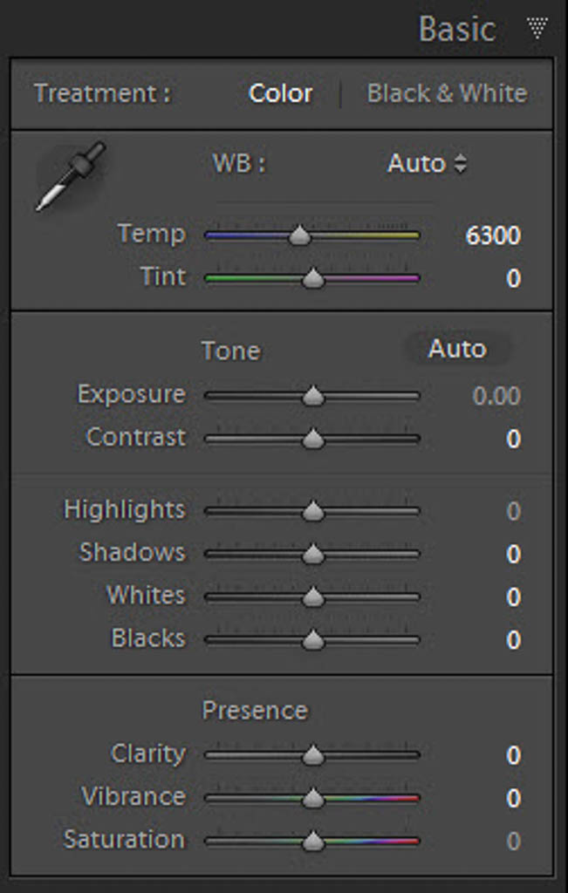Click the Clarity slider handle
Viewport: 568px width, 893px height.
pyautogui.click(x=312, y=755)
